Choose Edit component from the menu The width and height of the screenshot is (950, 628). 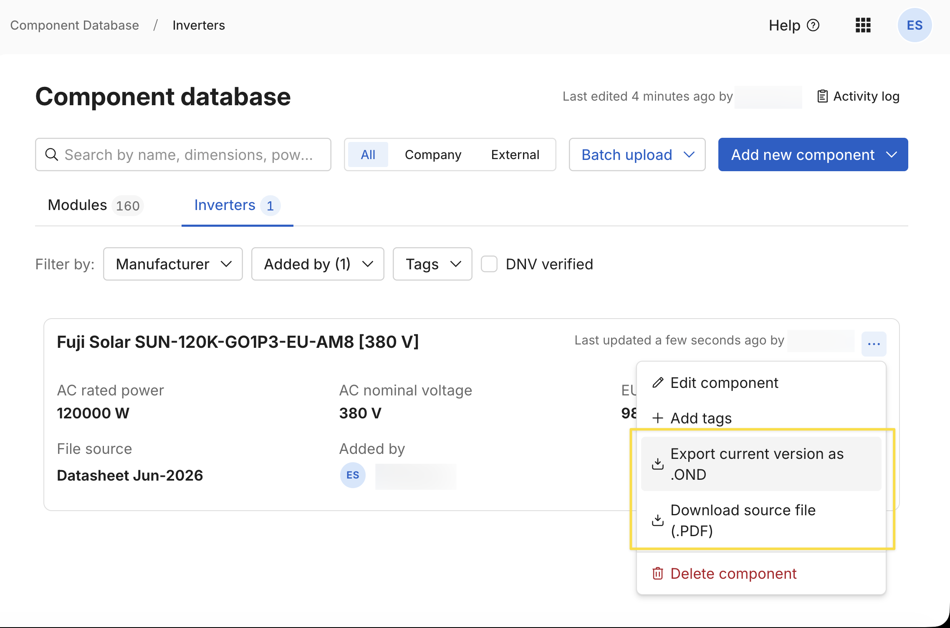coord(761,382)
